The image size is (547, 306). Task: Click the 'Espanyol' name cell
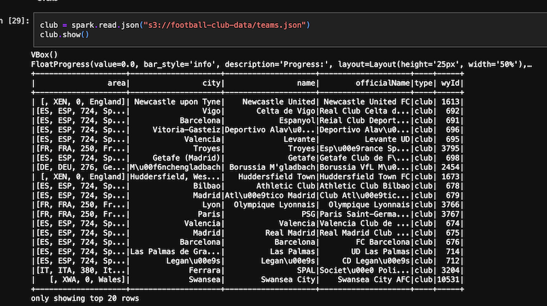tap(297, 120)
